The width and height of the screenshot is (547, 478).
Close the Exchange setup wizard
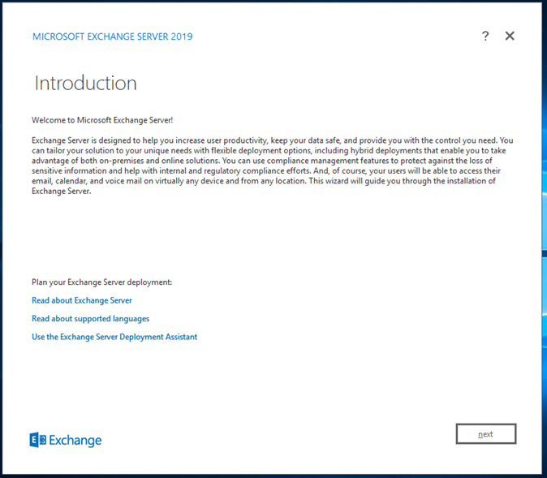[x=510, y=36]
